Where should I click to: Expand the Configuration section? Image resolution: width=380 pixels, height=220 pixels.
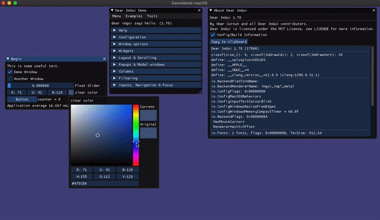[156, 37]
